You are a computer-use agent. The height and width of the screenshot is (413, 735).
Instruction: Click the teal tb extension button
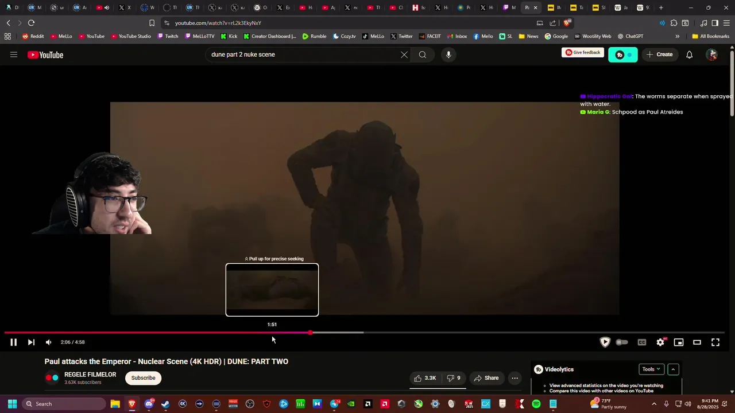[623, 54]
